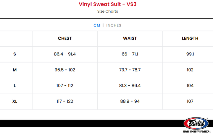Switch units to INCHES
This screenshot has height=134, width=213.
tap(114, 25)
